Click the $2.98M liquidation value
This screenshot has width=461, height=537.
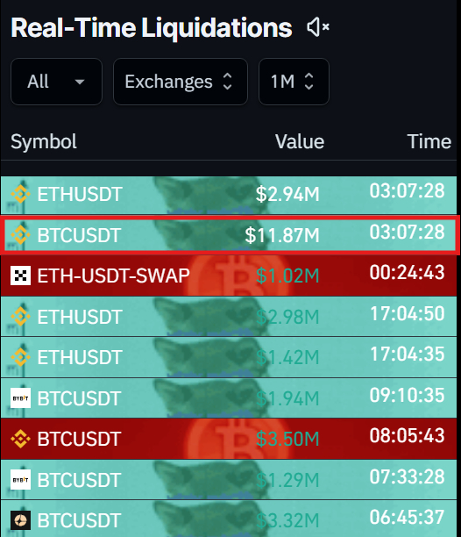[x=287, y=317]
